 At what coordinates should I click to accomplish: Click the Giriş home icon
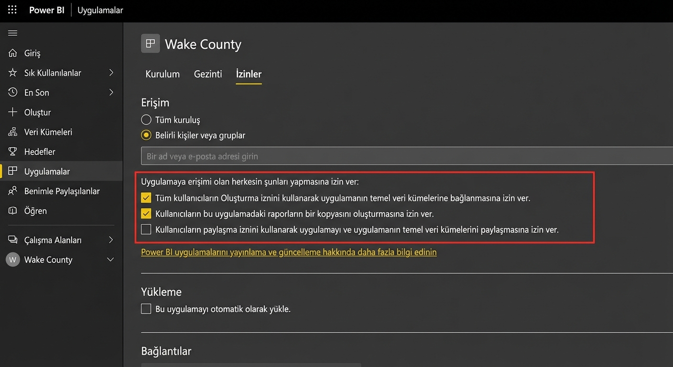coord(13,53)
